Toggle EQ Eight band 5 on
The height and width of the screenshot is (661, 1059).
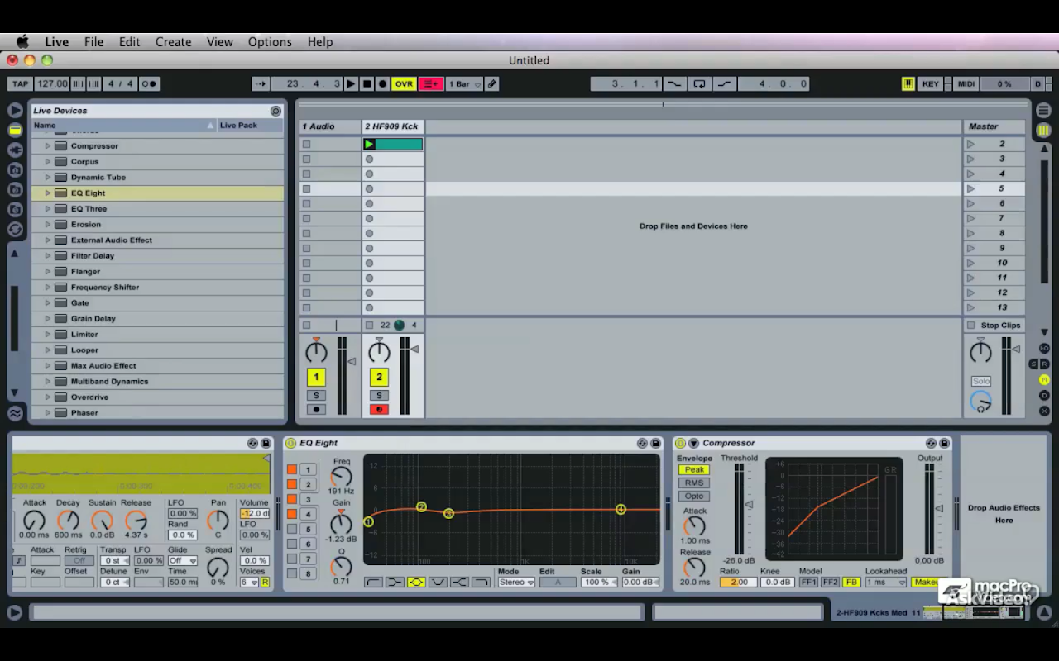click(x=292, y=529)
